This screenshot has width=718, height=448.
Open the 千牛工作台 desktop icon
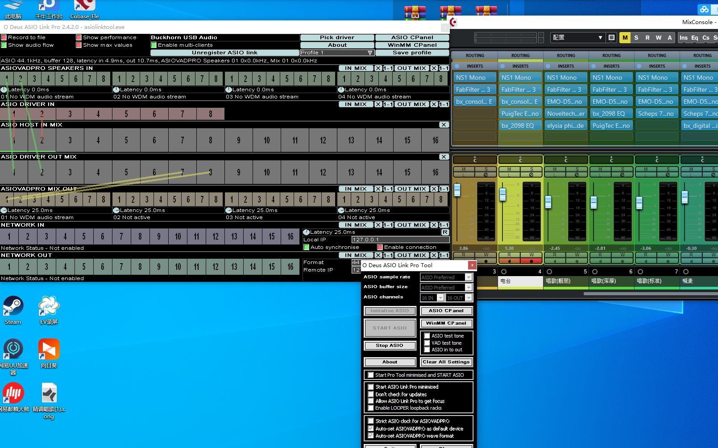click(49, 10)
